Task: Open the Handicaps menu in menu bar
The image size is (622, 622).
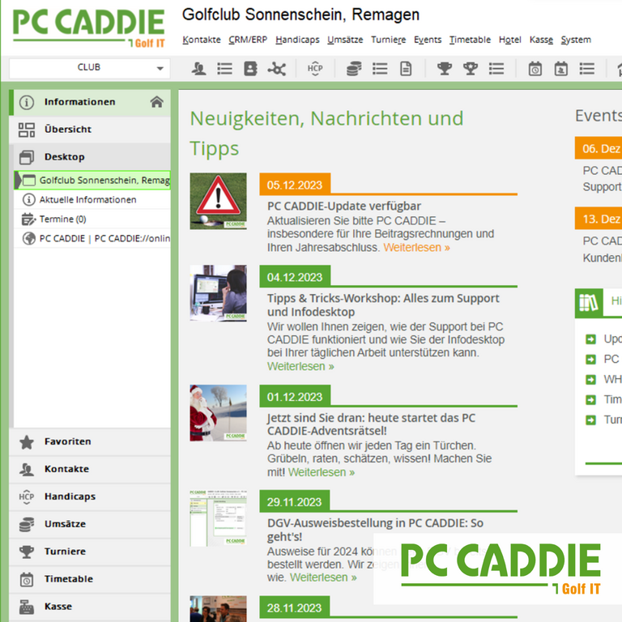Action: 297,40
